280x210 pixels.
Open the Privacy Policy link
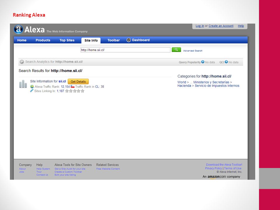tap(213, 168)
